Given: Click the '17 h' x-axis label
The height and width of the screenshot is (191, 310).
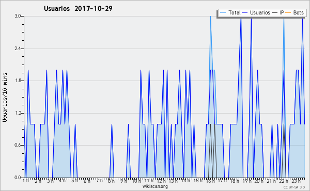Looking at the screenshot, I should pos(222,181).
